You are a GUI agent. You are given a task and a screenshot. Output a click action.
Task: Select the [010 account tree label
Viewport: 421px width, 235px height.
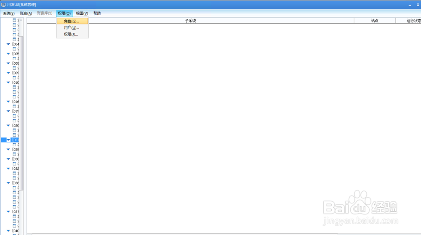[16, 82]
